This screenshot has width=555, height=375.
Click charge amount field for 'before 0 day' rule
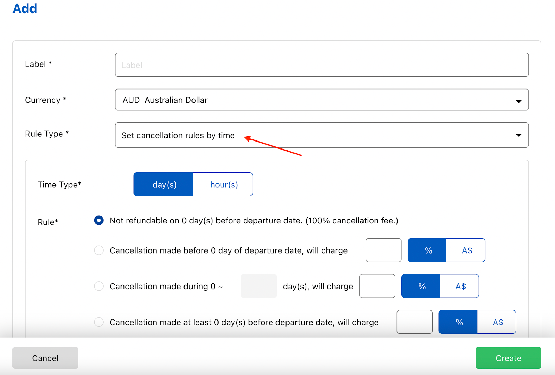(x=383, y=250)
